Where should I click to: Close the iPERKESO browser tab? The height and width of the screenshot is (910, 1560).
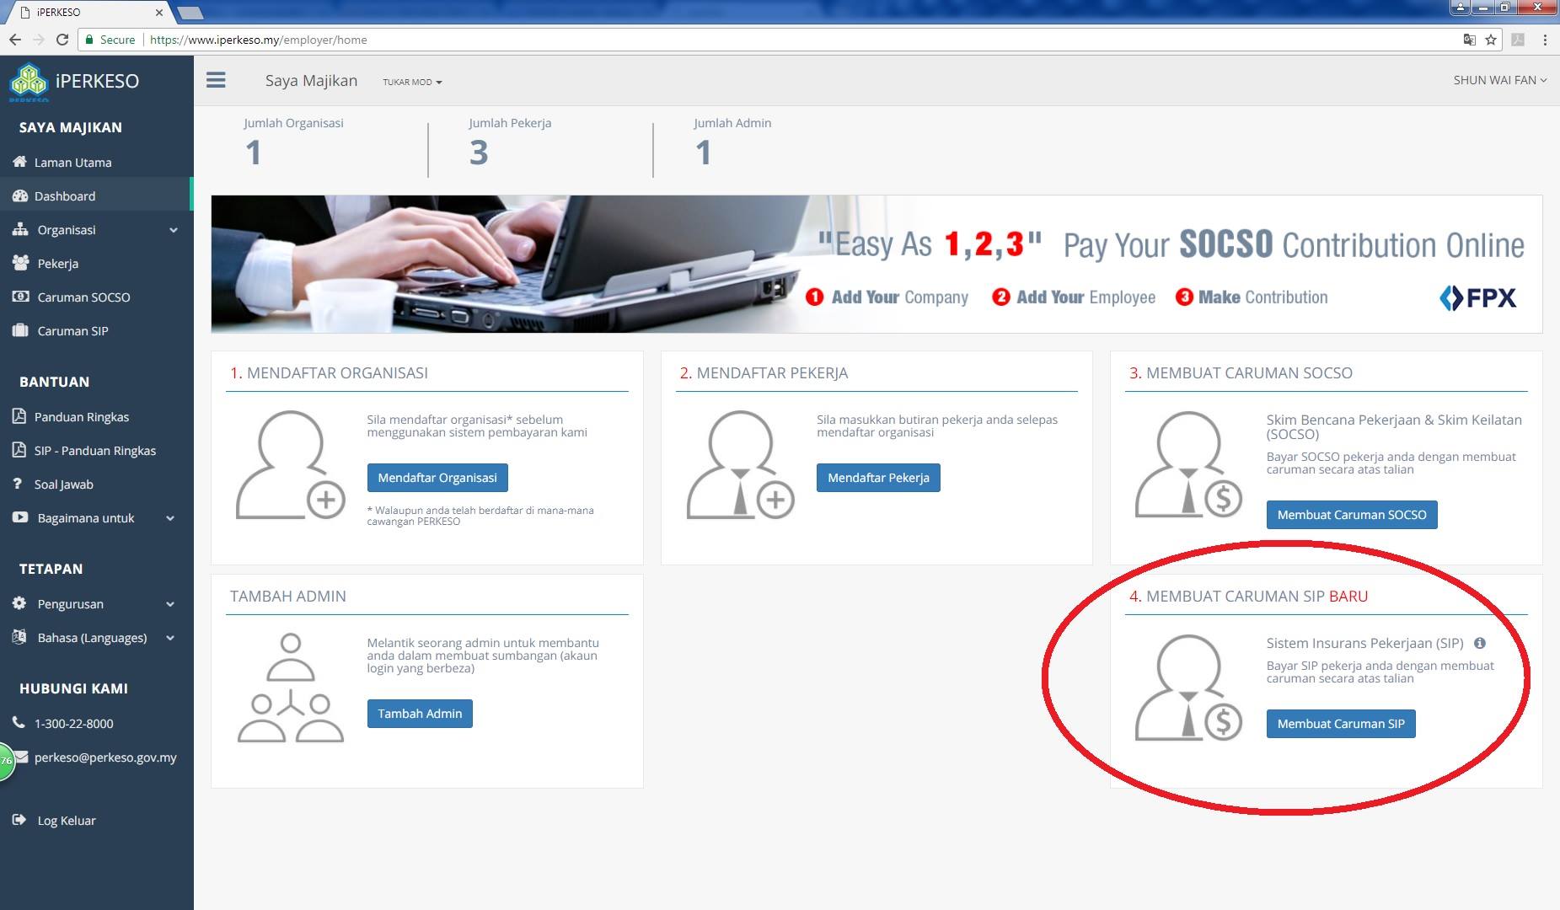pyautogui.click(x=159, y=13)
